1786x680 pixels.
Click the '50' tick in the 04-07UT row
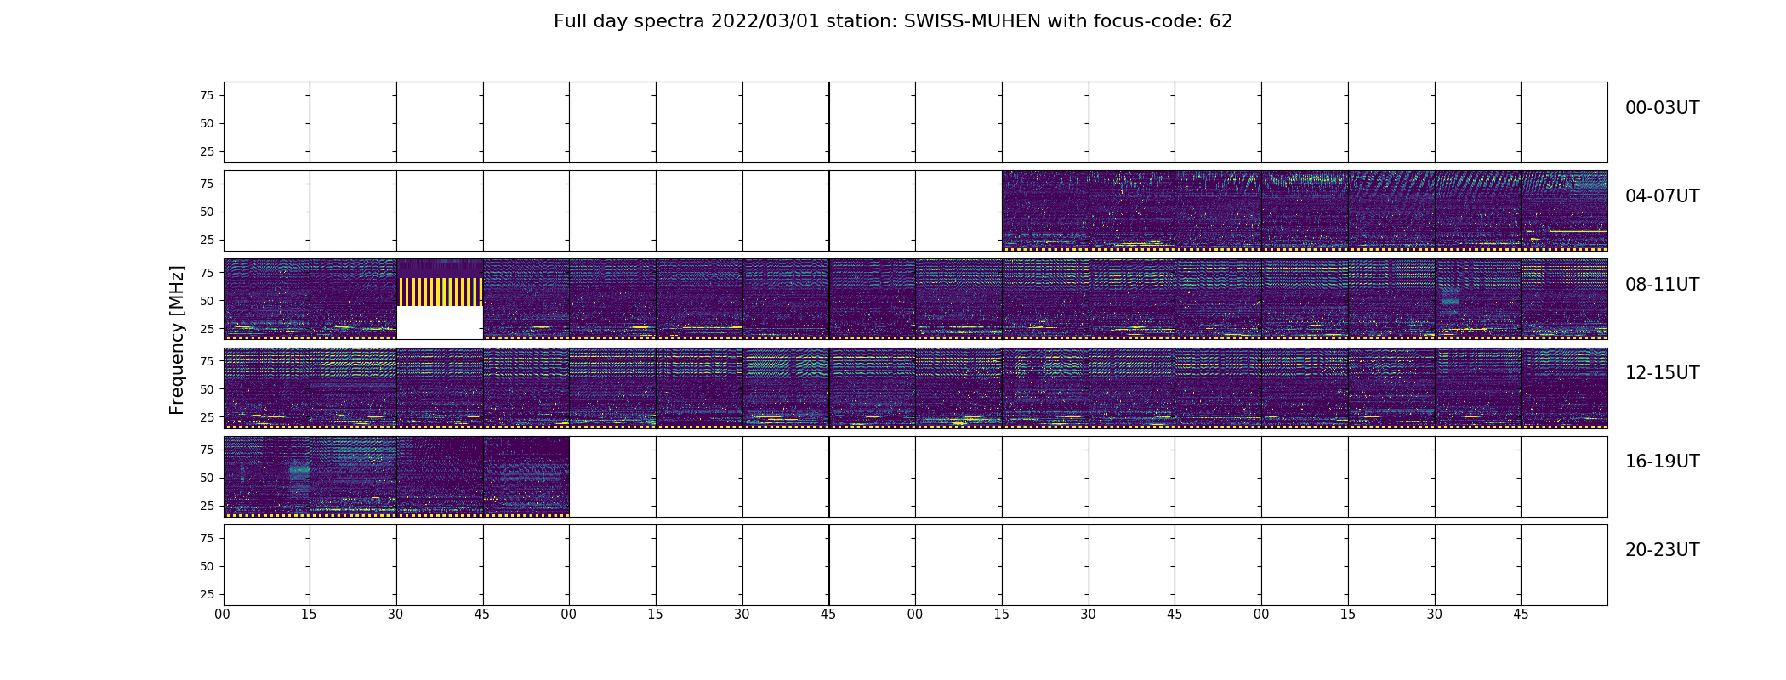pyautogui.click(x=207, y=212)
